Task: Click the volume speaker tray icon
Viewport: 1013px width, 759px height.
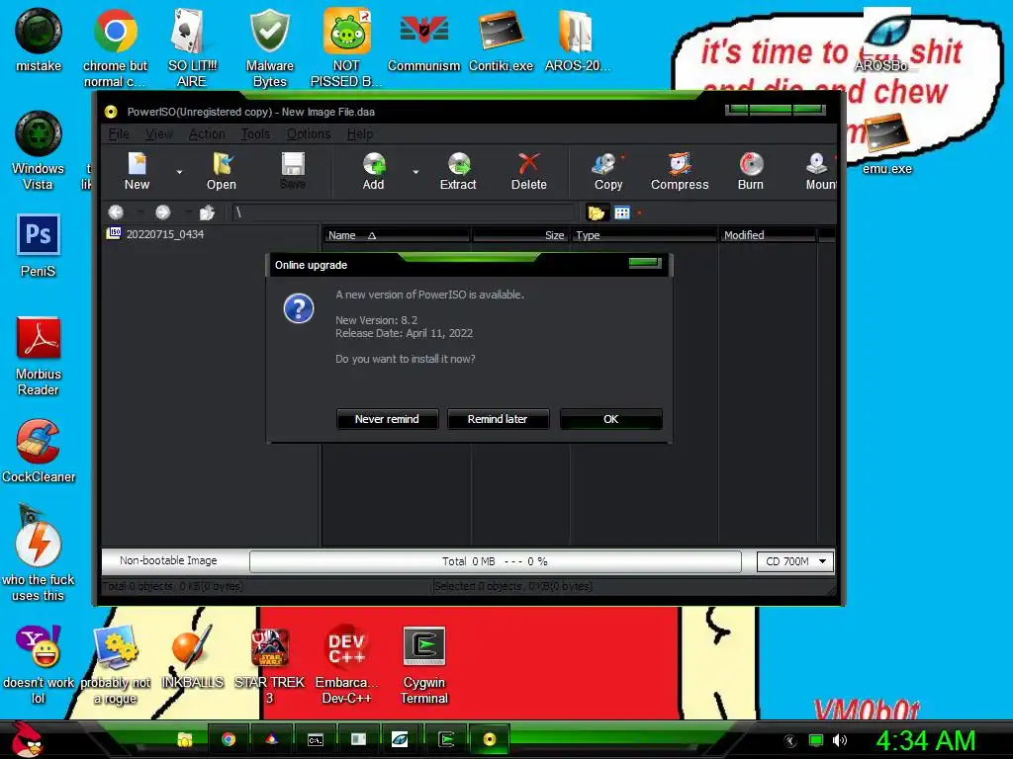Action: pyautogui.click(x=840, y=740)
